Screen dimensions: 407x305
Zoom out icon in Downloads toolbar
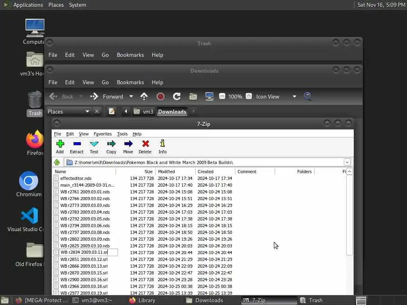[x=222, y=97]
